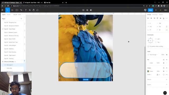Image resolution: width=169 pixels, height=95 pixels.
Task: Align selection vertical centers
Action: click(161, 18)
